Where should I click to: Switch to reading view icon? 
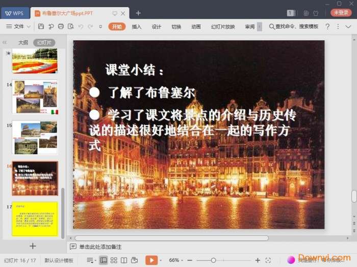pyautogui.click(x=124, y=260)
